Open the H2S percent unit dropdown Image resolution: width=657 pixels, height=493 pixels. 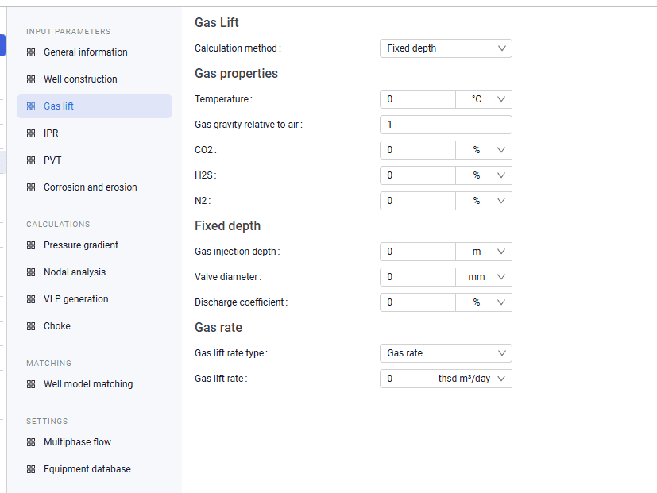click(484, 175)
